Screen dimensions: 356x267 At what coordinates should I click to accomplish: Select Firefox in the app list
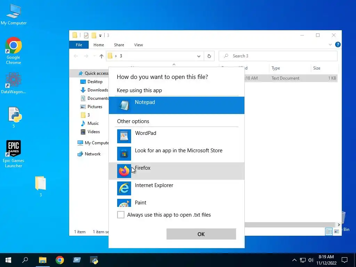coord(176,171)
